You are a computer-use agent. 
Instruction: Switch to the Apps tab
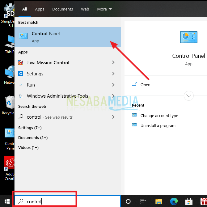point(40,9)
